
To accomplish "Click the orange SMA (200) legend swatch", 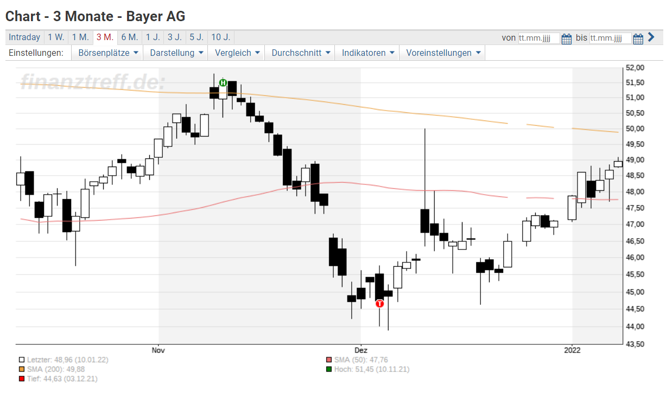I will [22, 369].
